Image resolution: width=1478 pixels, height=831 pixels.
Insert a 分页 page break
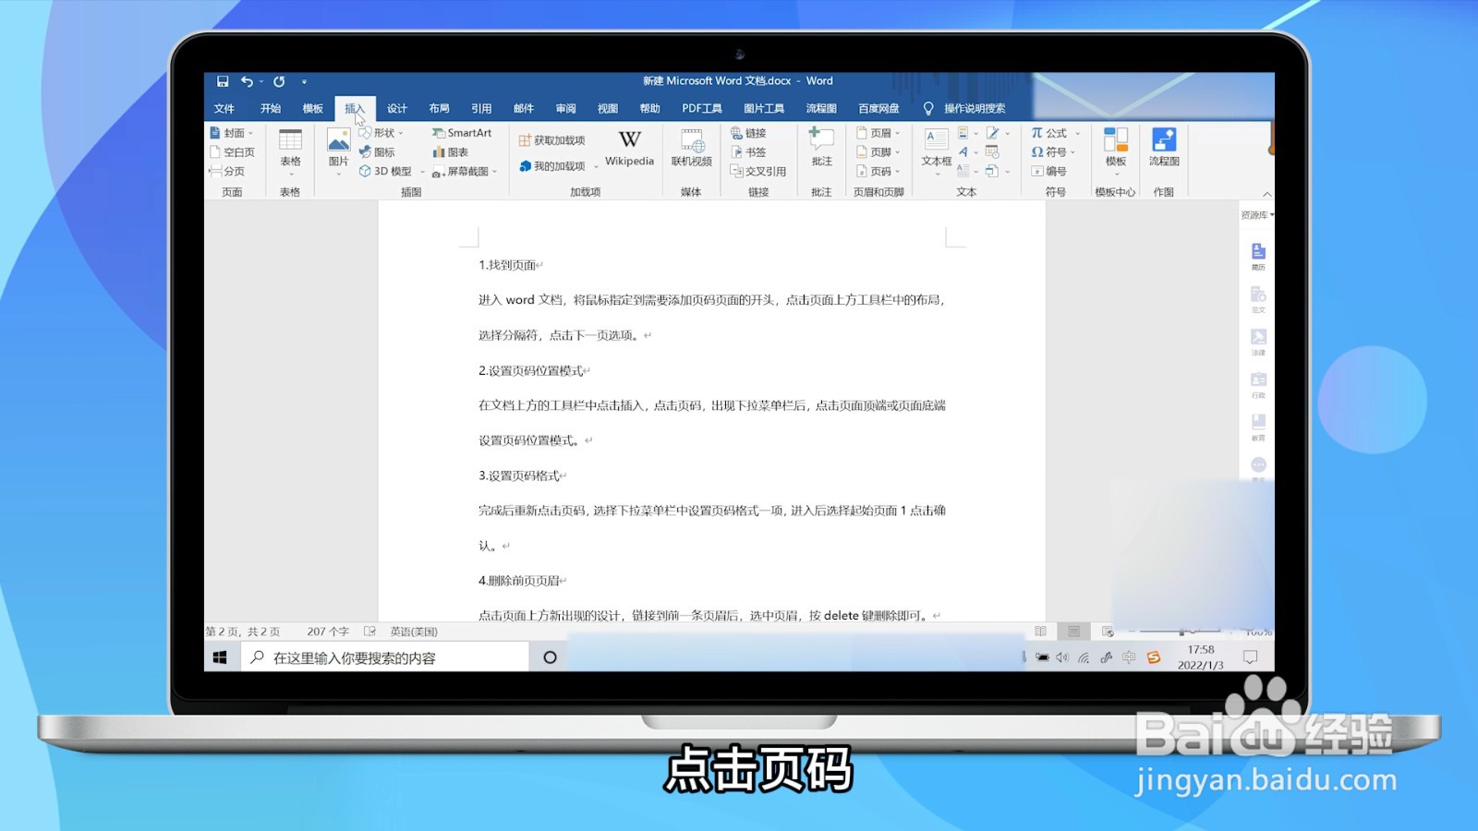pyautogui.click(x=227, y=172)
